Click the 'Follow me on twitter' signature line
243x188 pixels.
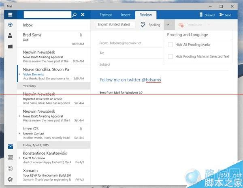coord(130,80)
